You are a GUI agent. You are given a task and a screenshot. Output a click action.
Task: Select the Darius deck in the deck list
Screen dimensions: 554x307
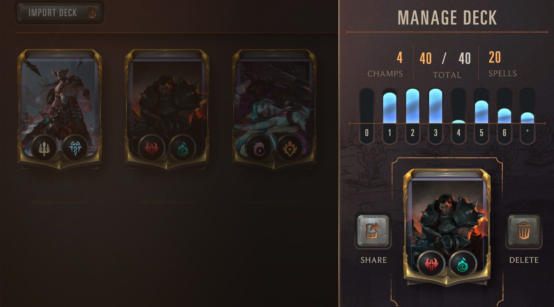click(x=167, y=109)
